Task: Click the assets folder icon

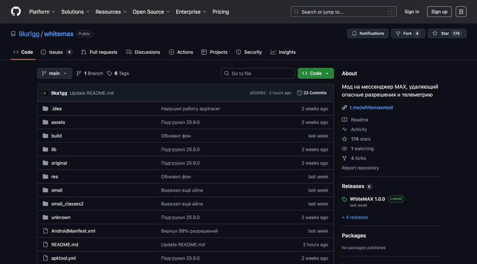Action: (x=45, y=122)
